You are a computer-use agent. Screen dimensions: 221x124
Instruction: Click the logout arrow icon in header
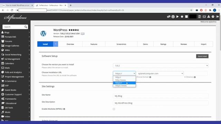click(217, 17)
